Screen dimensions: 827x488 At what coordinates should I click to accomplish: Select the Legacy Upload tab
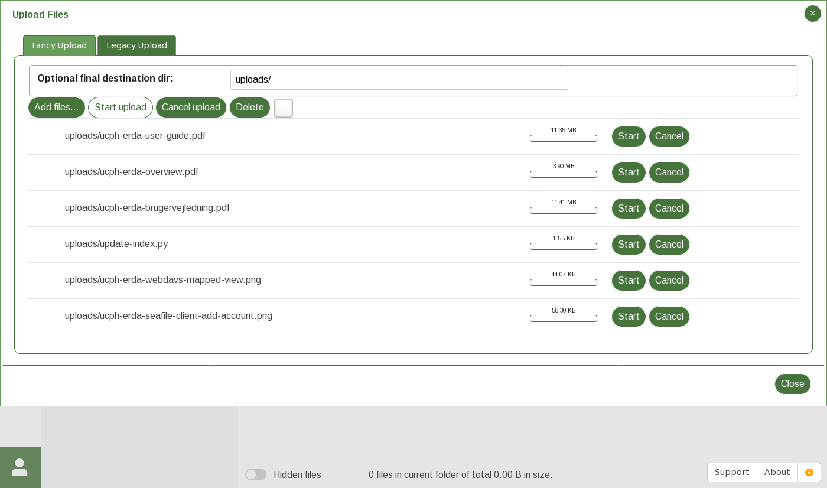pyautogui.click(x=136, y=45)
